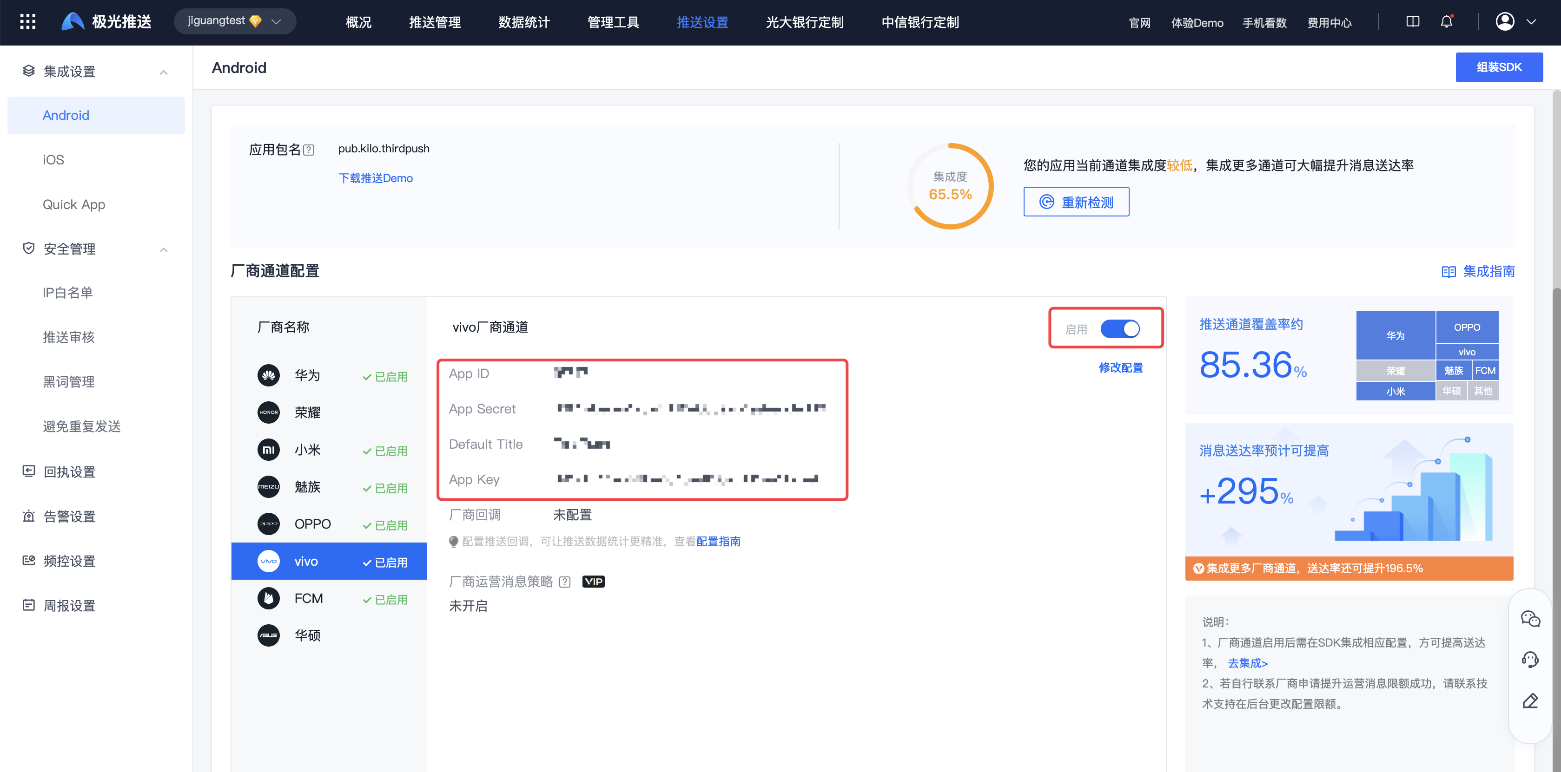Image resolution: width=1561 pixels, height=772 pixels.
Task: Click the lightbulb tip icon
Action: (x=453, y=541)
